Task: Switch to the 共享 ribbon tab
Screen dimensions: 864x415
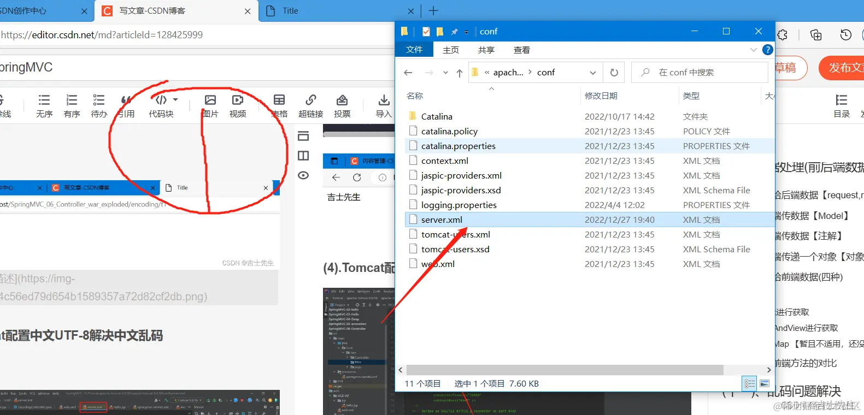Action: 486,50
